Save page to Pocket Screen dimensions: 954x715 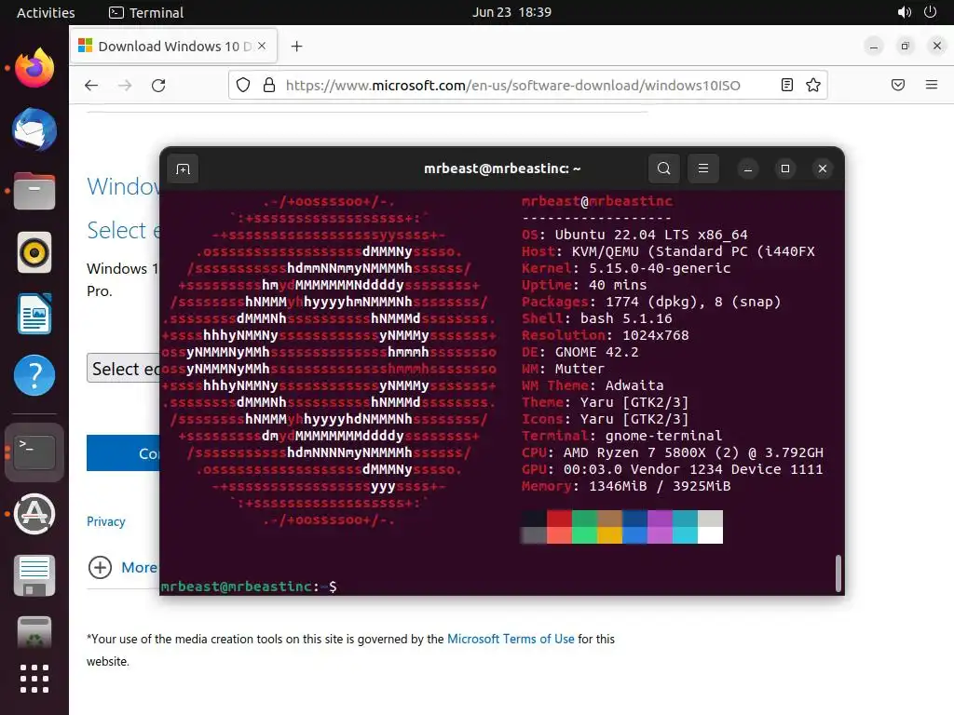tap(897, 85)
